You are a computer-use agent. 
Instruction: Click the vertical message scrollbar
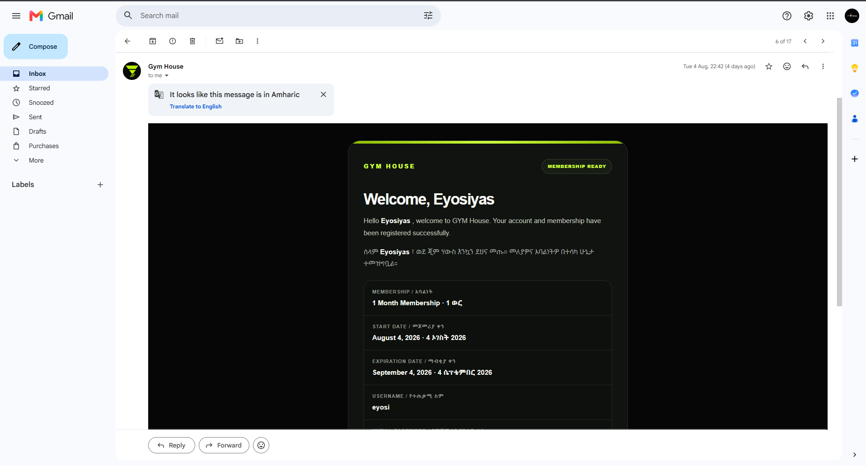pyautogui.click(x=839, y=202)
